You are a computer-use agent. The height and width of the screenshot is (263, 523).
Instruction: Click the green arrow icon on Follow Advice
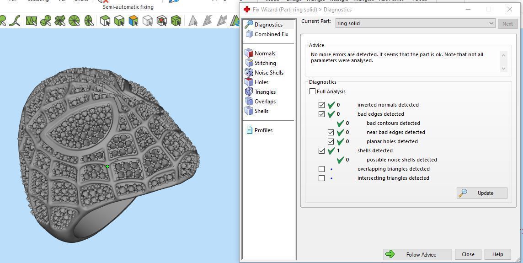point(390,254)
